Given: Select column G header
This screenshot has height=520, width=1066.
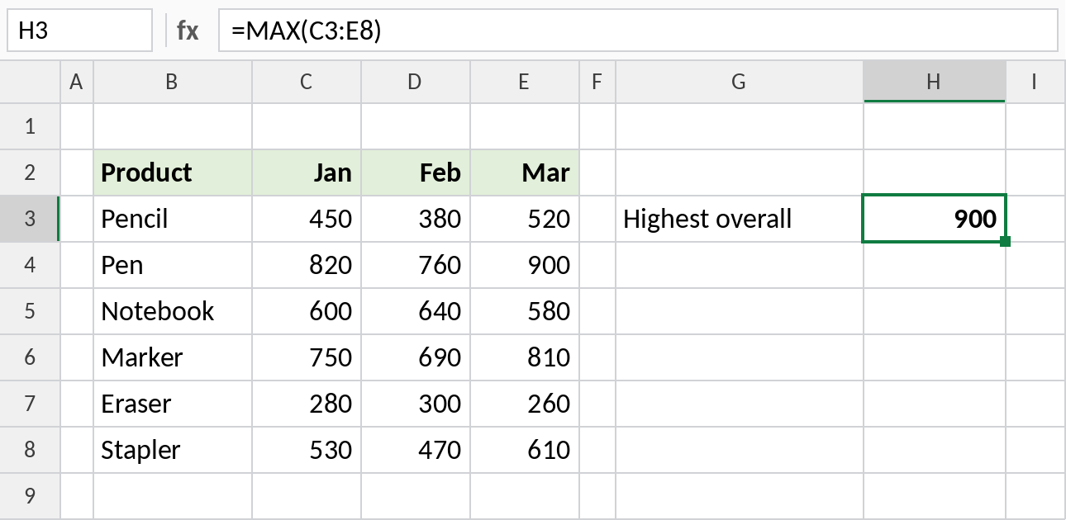Looking at the screenshot, I should [x=740, y=82].
